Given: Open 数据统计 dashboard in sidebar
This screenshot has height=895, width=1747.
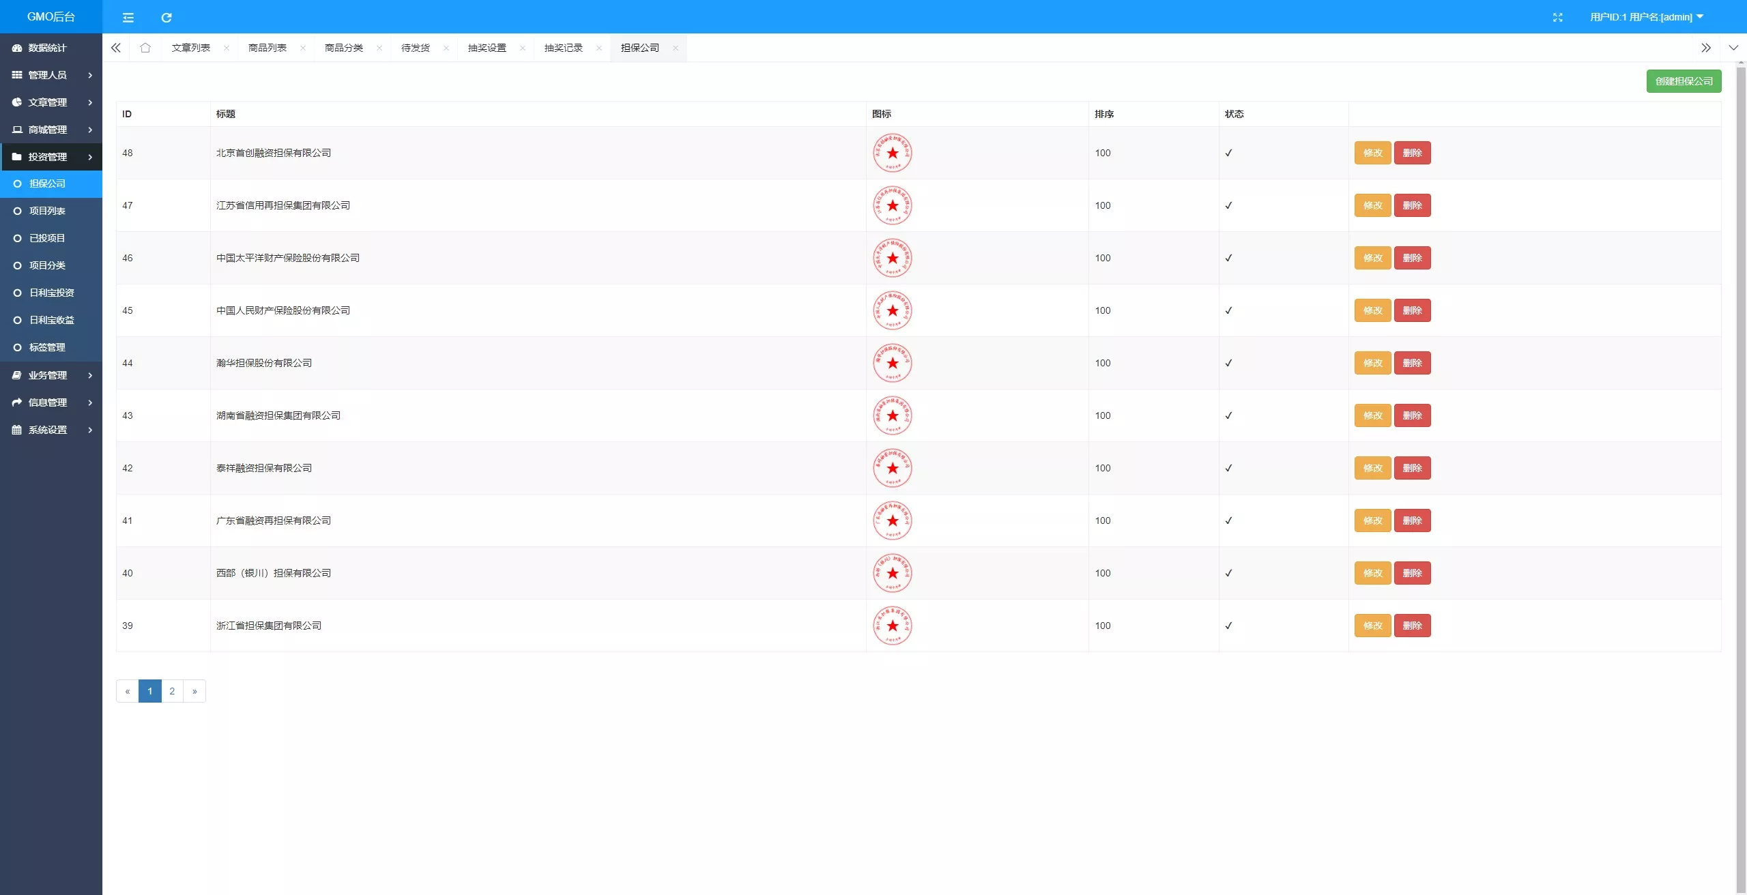Looking at the screenshot, I should tap(51, 48).
